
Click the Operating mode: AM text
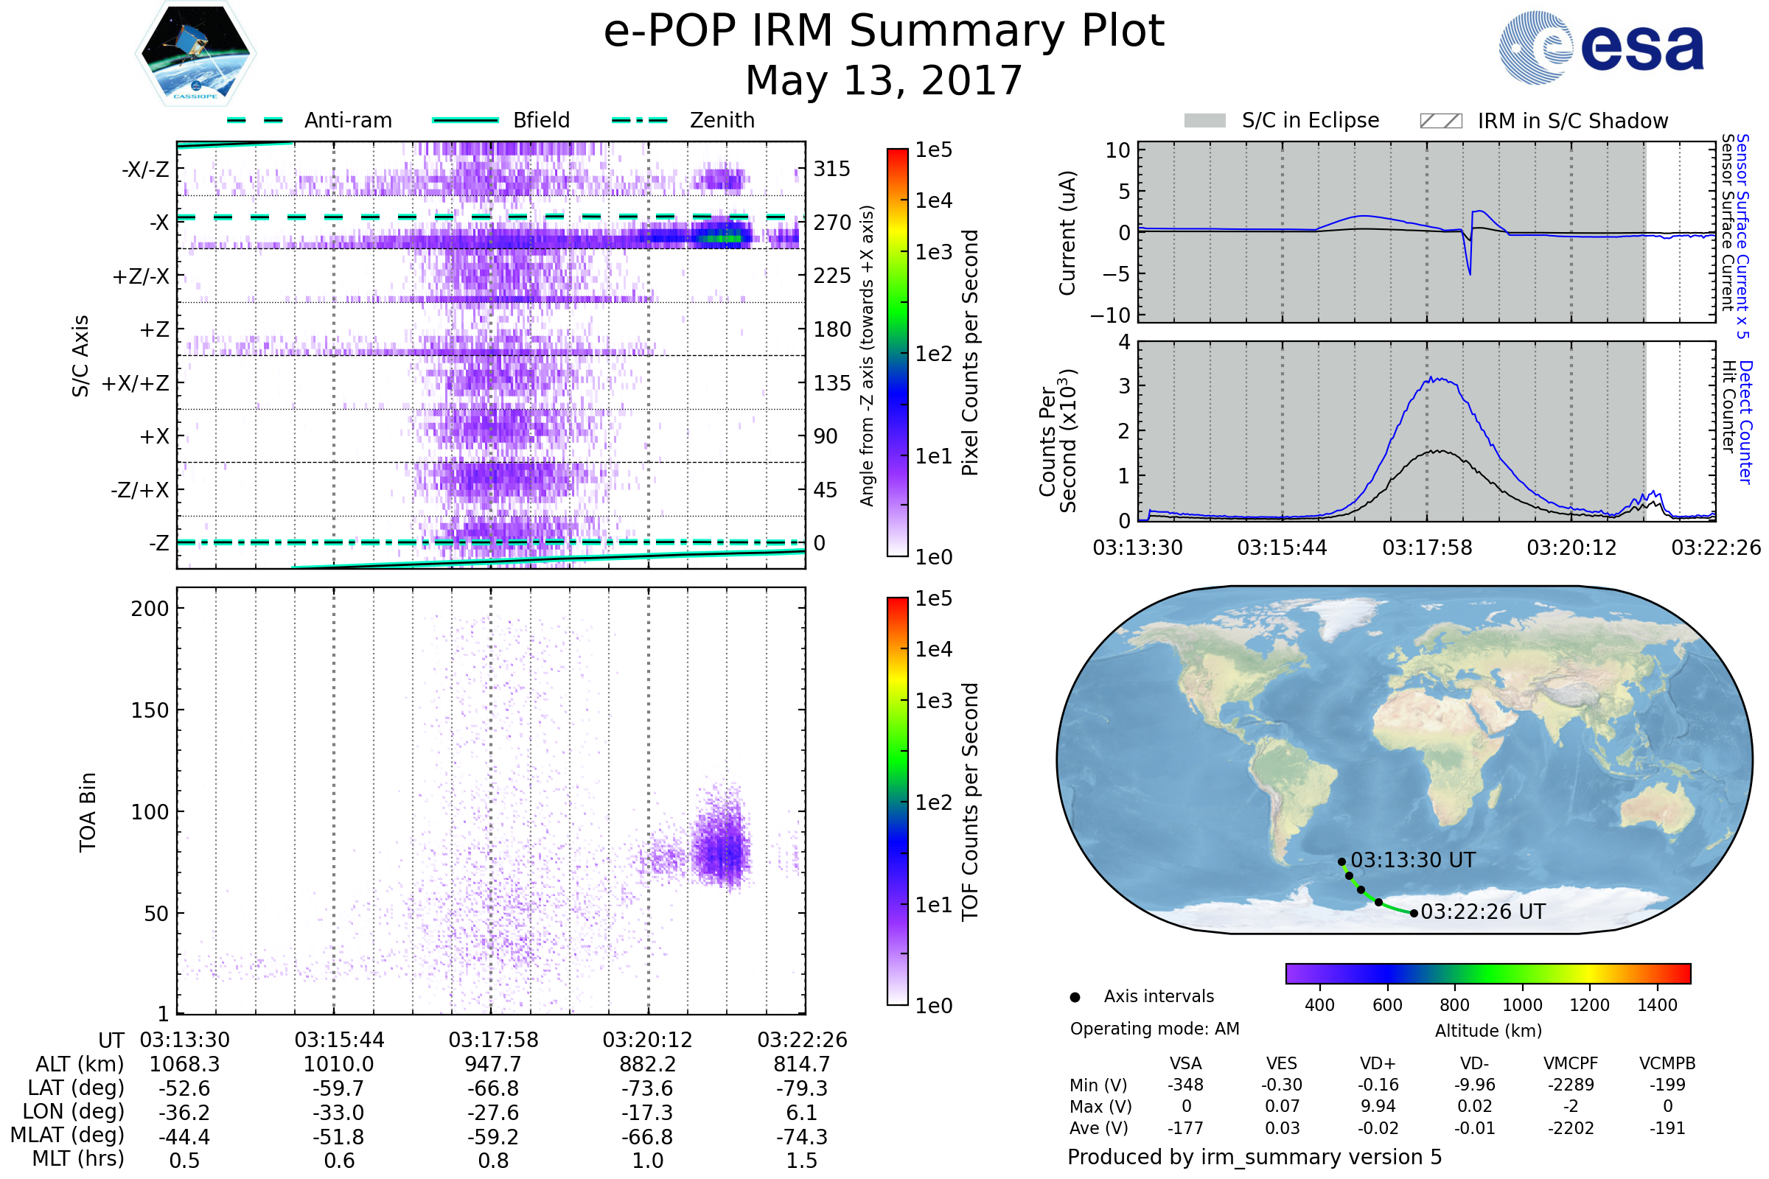tap(1154, 1029)
